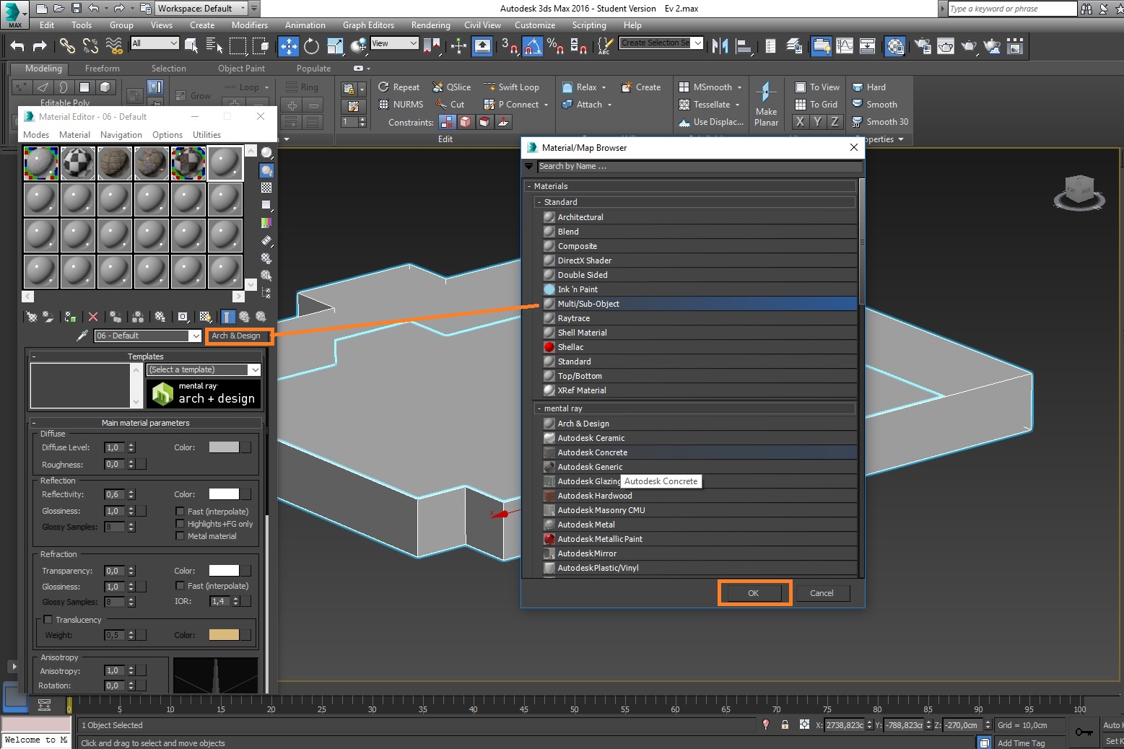The image size is (1124, 749).
Task: Toggle the Show Shaded Material in Viewport icon
Action: pos(204,317)
